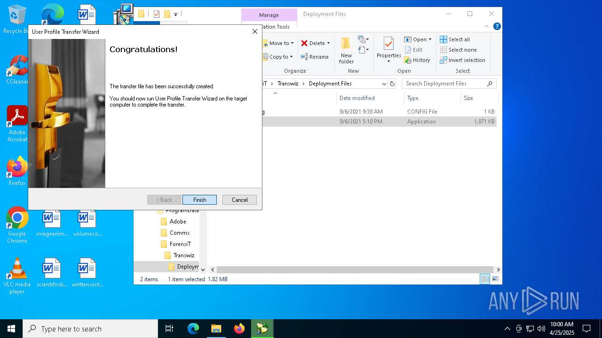
Task: Collapse the File Explorer ribbon
Action: (x=488, y=27)
